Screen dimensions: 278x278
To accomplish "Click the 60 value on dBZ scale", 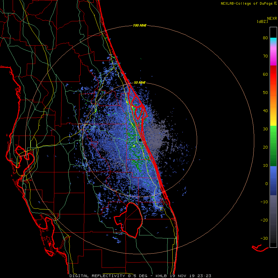I will (265, 74).
